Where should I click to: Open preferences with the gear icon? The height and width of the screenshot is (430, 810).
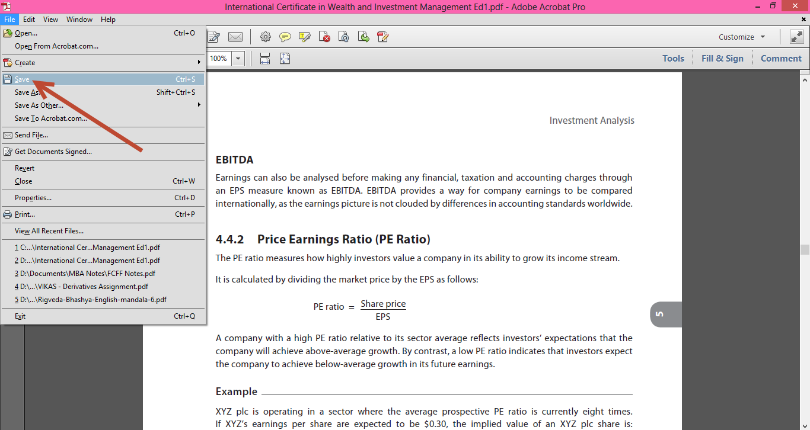tap(266, 37)
